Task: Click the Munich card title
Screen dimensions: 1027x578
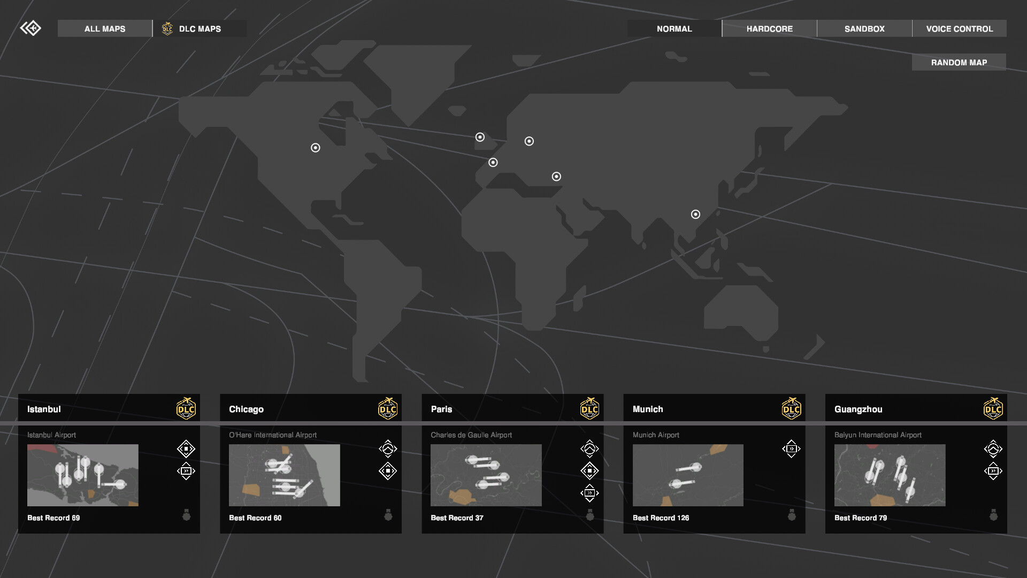Action: 648,409
